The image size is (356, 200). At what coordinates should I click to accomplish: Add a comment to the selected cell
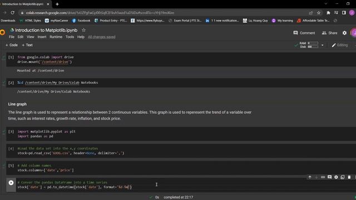(329, 177)
